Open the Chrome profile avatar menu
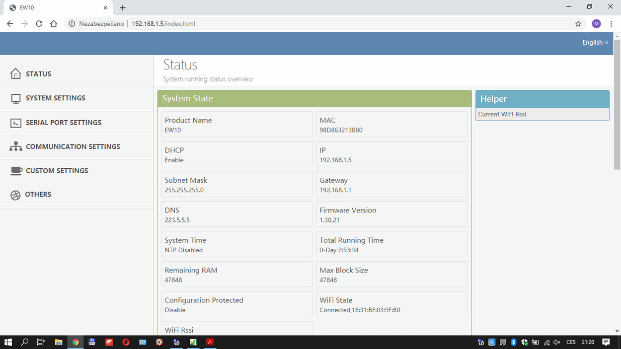The width and height of the screenshot is (621, 349). tap(596, 24)
